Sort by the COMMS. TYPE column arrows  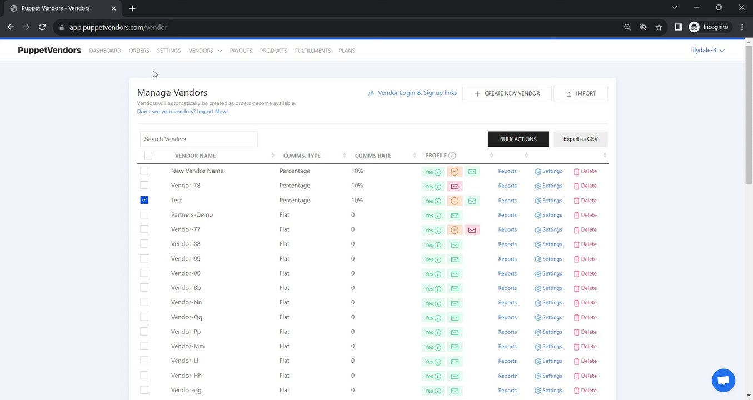pos(345,156)
